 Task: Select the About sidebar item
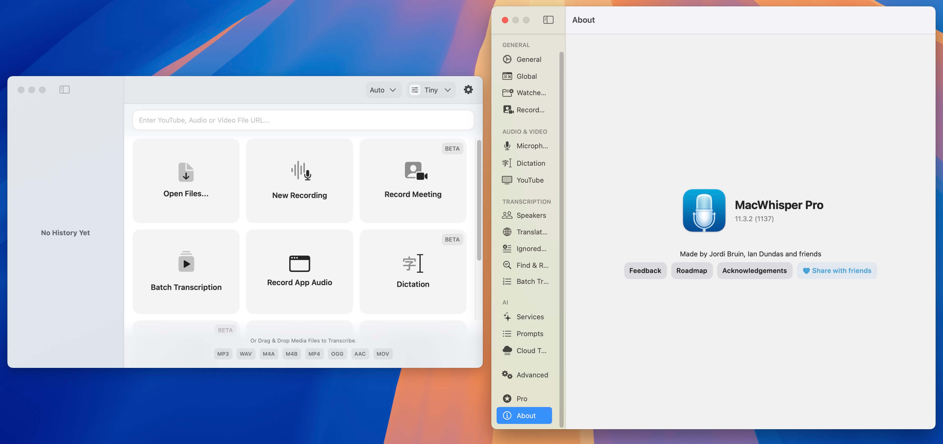coord(524,415)
